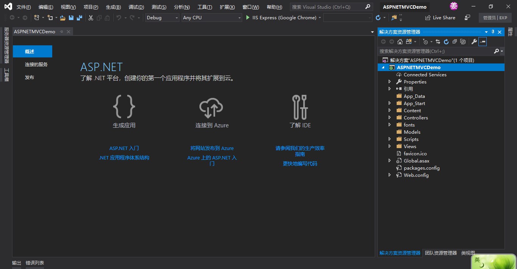Image resolution: width=517 pixels, height=269 pixels.
Task: Click the Visual Studio search box
Action: 332,7
